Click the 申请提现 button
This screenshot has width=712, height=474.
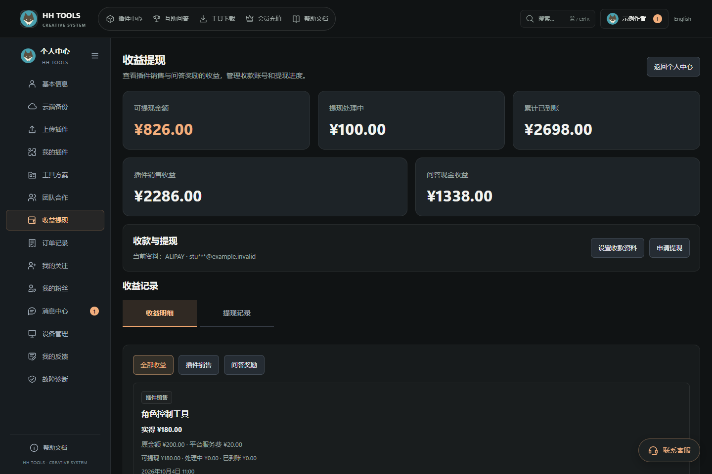click(669, 248)
